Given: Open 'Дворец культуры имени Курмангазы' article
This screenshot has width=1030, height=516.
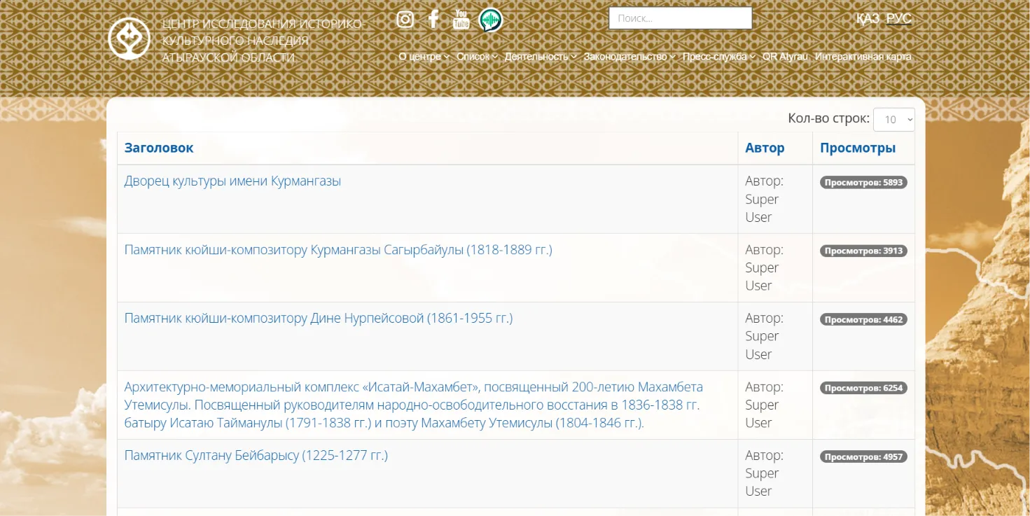Looking at the screenshot, I should click(232, 181).
